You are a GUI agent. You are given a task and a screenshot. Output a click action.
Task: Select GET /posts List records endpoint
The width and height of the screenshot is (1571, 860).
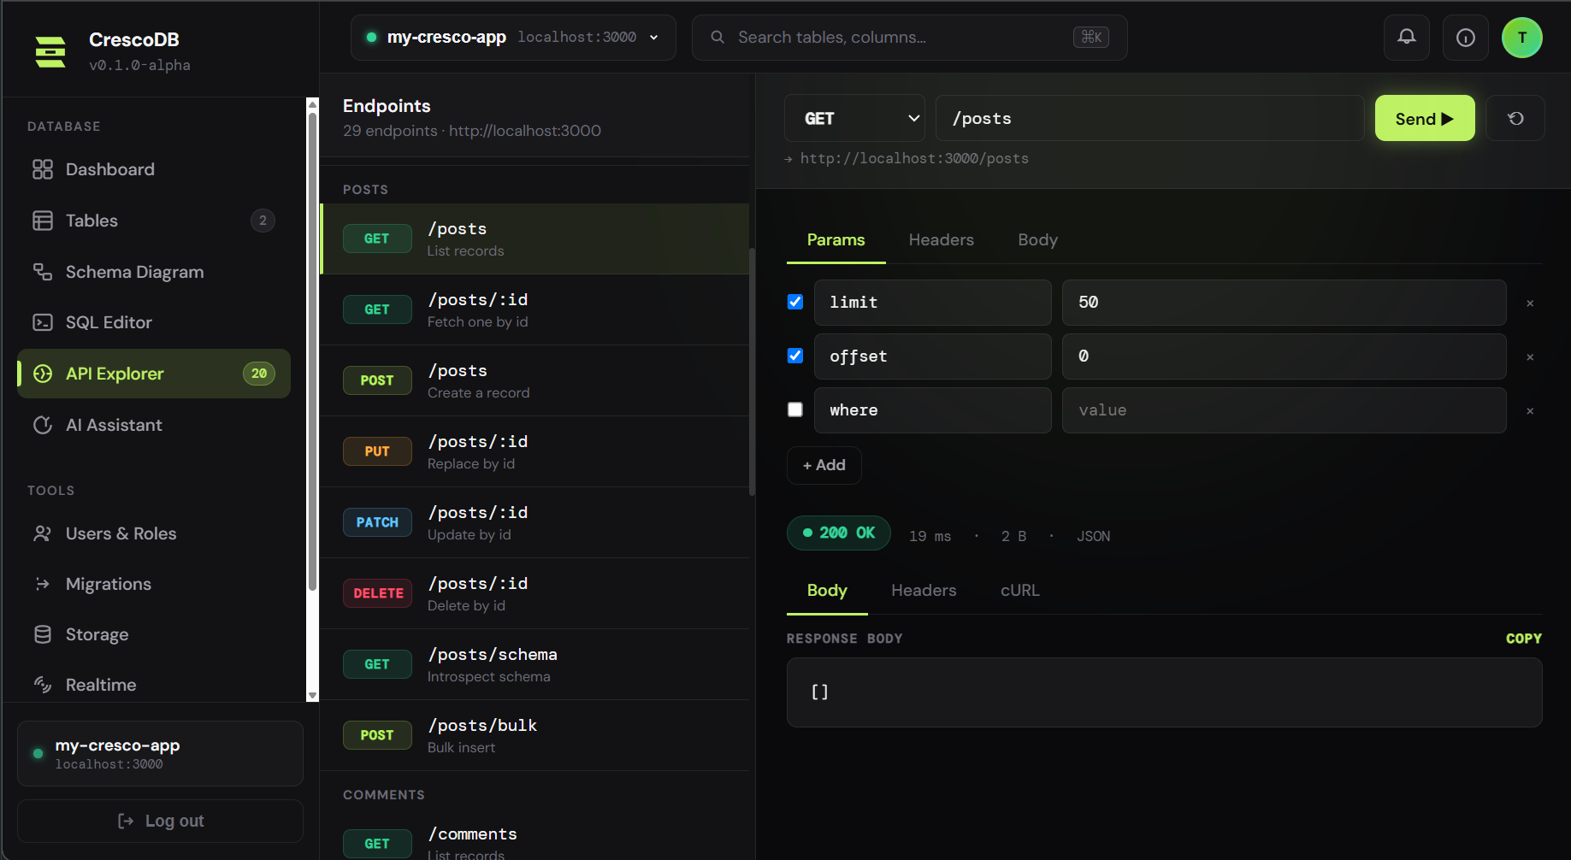pos(535,239)
